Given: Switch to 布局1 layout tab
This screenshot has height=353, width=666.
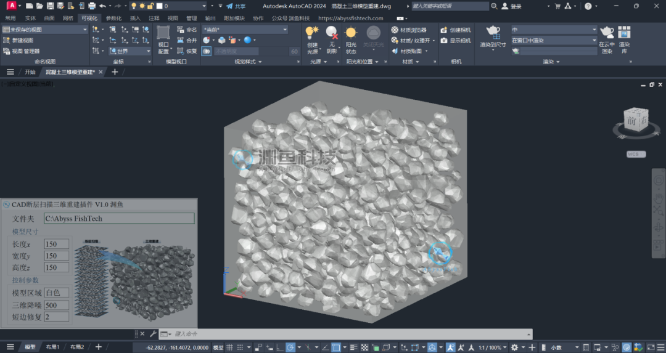Looking at the screenshot, I should pyautogui.click(x=52, y=347).
